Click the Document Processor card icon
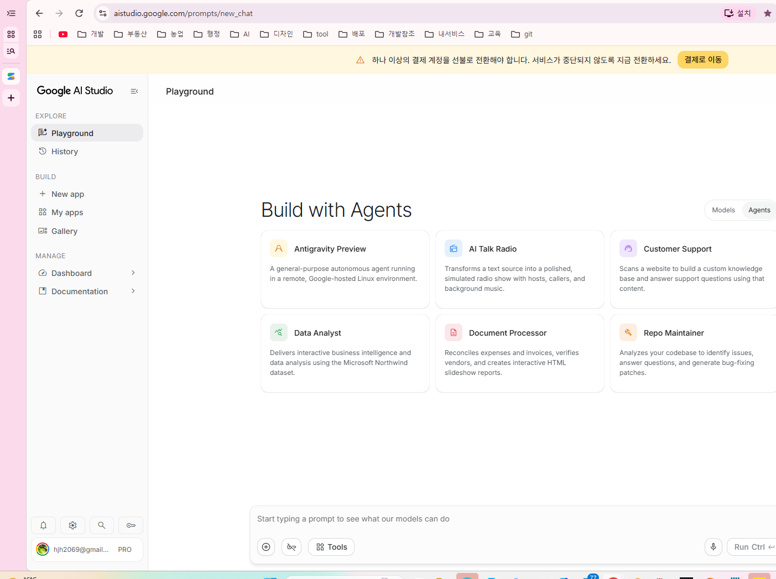The width and height of the screenshot is (776, 579). 454,333
